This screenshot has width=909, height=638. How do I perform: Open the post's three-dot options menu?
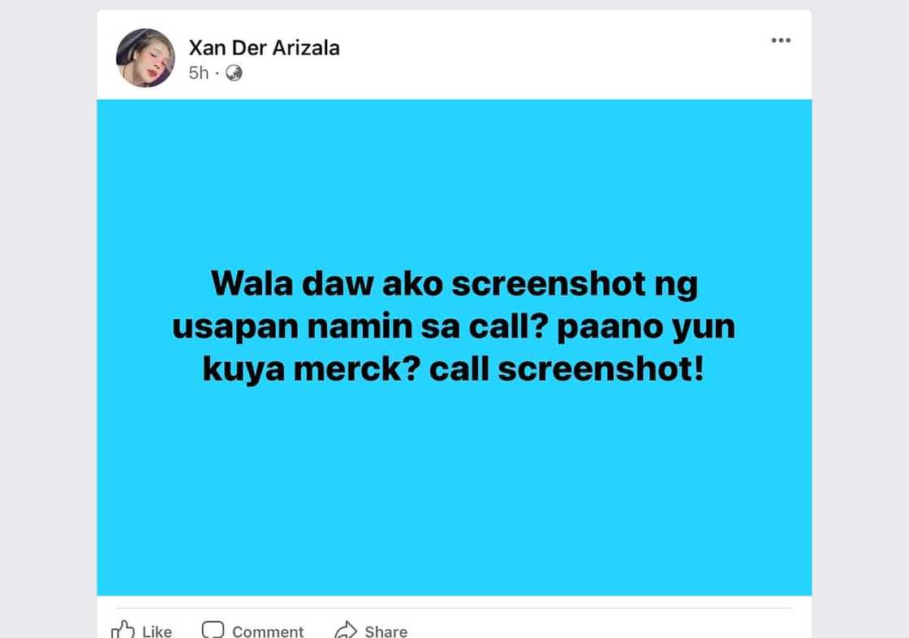click(781, 40)
